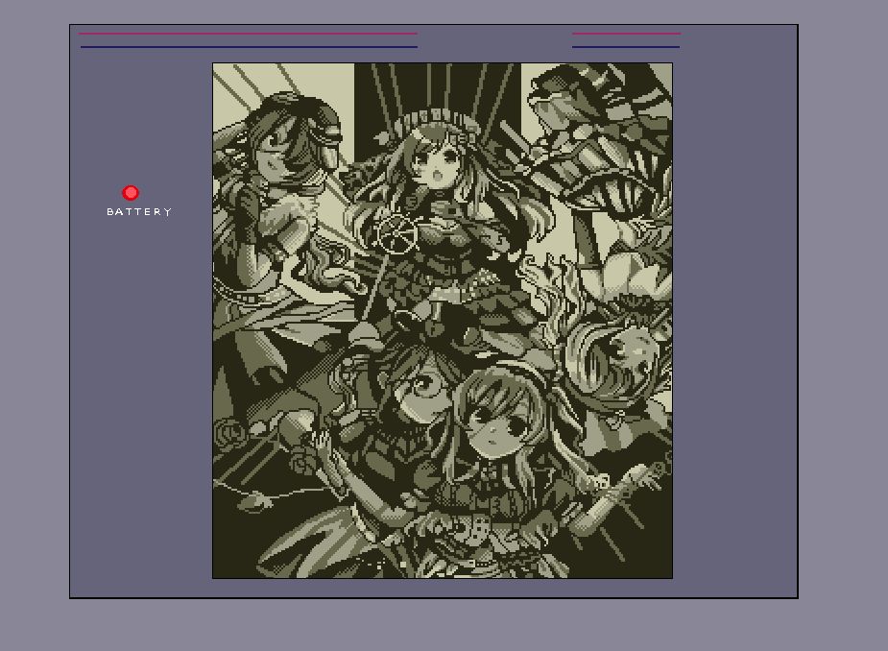This screenshot has height=651, width=888.
Task: Click the short dark blue stripe at top-right
Action: [626, 47]
